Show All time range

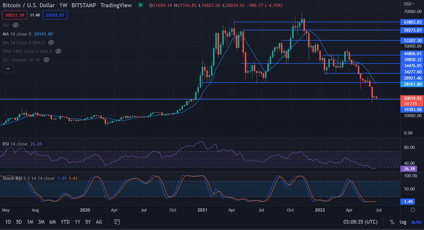[99, 222]
